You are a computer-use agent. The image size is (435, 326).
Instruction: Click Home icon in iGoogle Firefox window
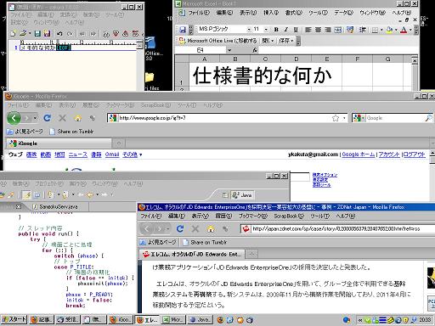77,118
